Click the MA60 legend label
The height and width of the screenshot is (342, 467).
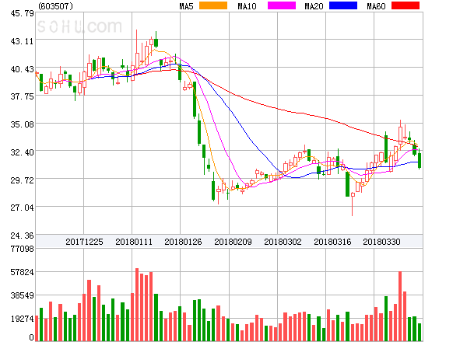(x=376, y=6)
